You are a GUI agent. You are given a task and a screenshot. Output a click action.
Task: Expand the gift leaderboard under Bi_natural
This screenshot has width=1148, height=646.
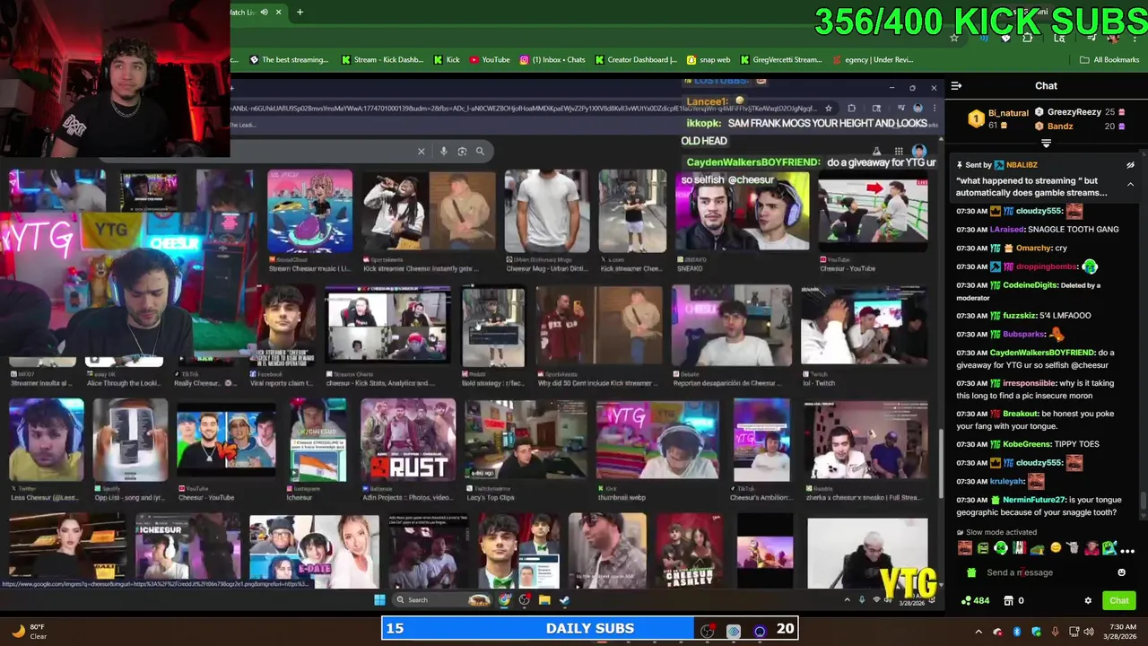(1046, 143)
